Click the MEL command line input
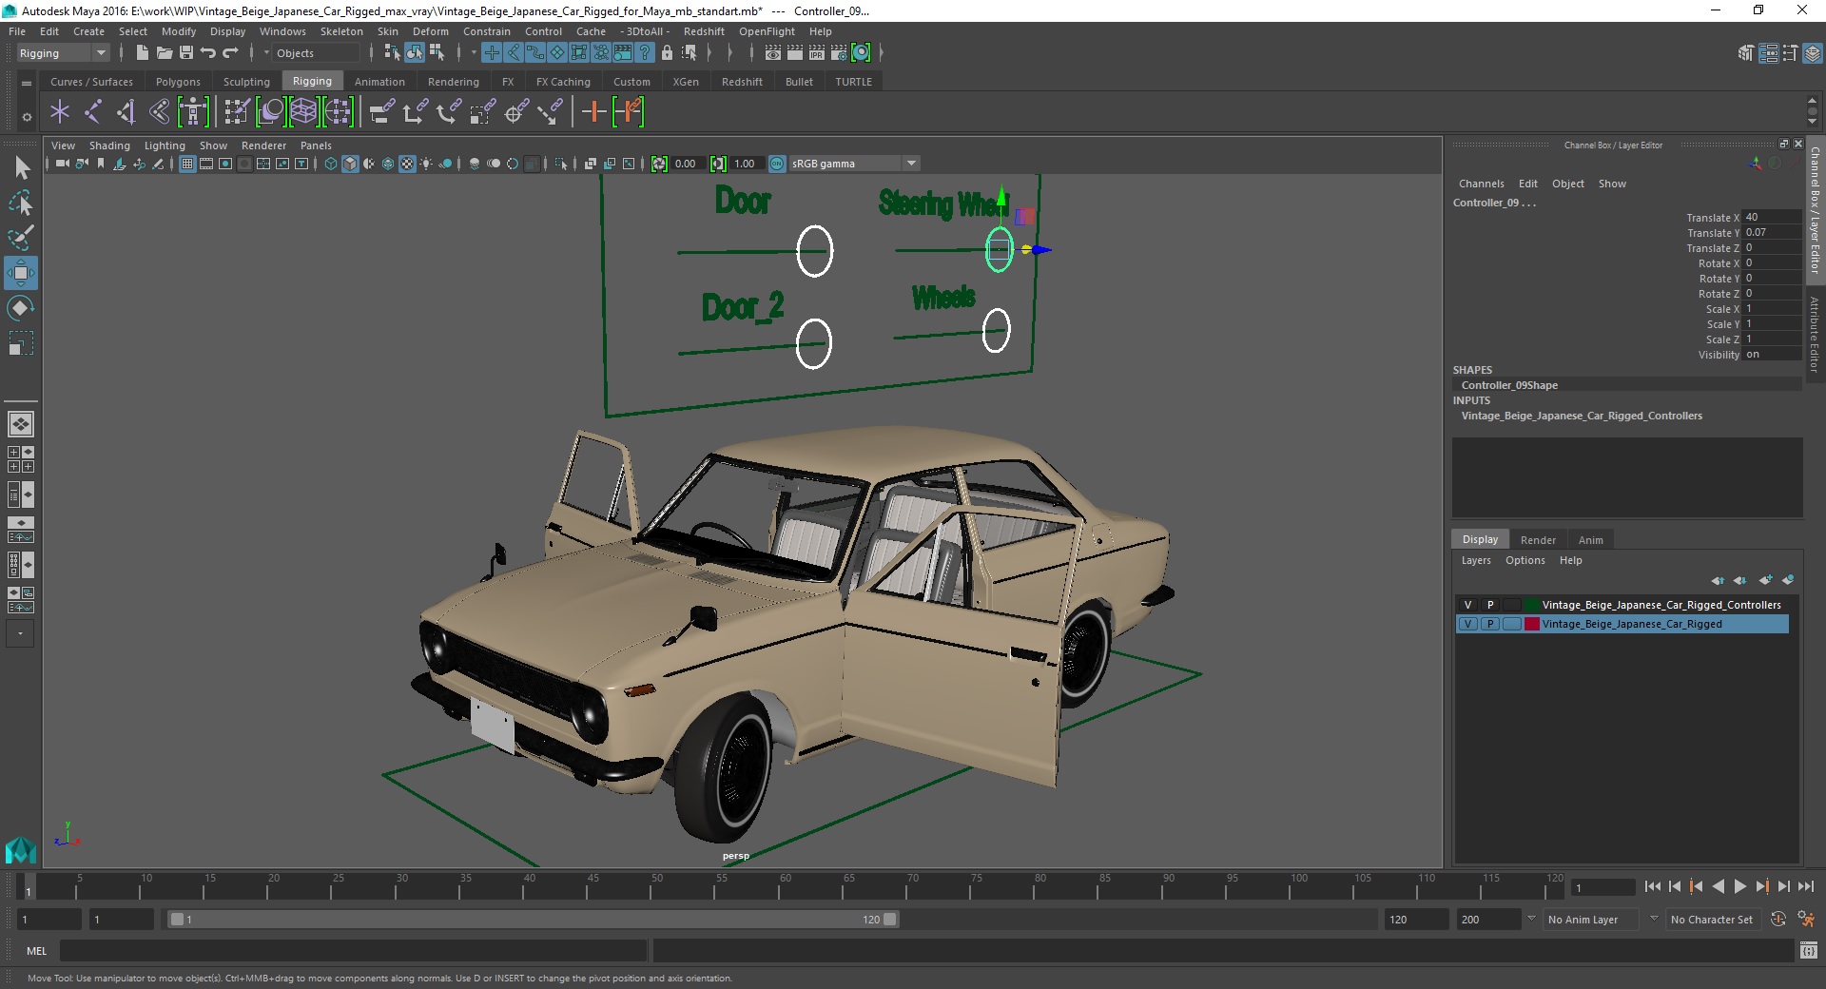Image resolution: width=1826 pixels, height=989 pixels. (353, 950)
